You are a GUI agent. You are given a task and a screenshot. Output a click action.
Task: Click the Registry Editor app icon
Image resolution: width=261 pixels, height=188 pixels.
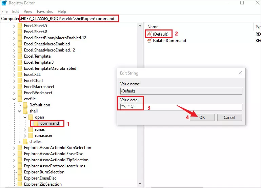4,3
